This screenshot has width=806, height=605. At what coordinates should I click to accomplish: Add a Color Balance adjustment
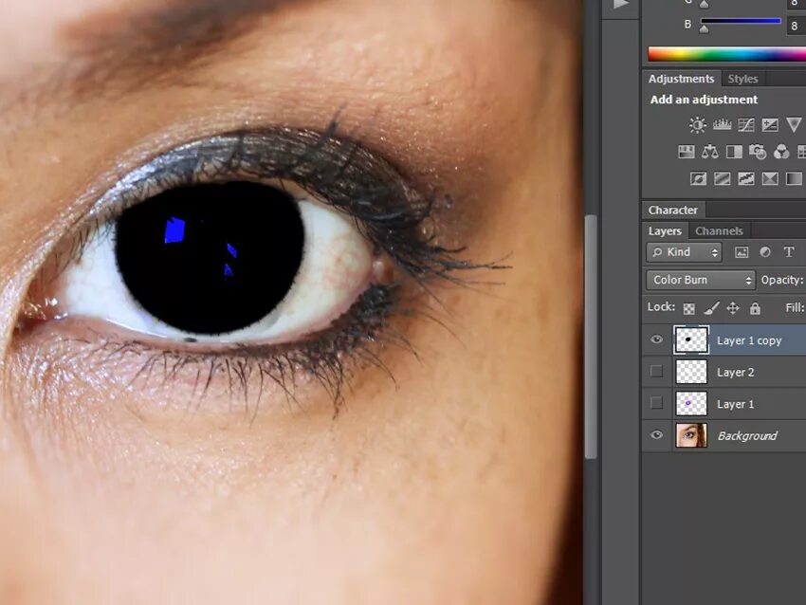point(710,152)
